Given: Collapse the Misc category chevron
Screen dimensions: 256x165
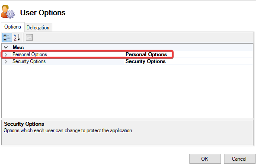Looking at the screenshot, I should (x=6, y=48).
